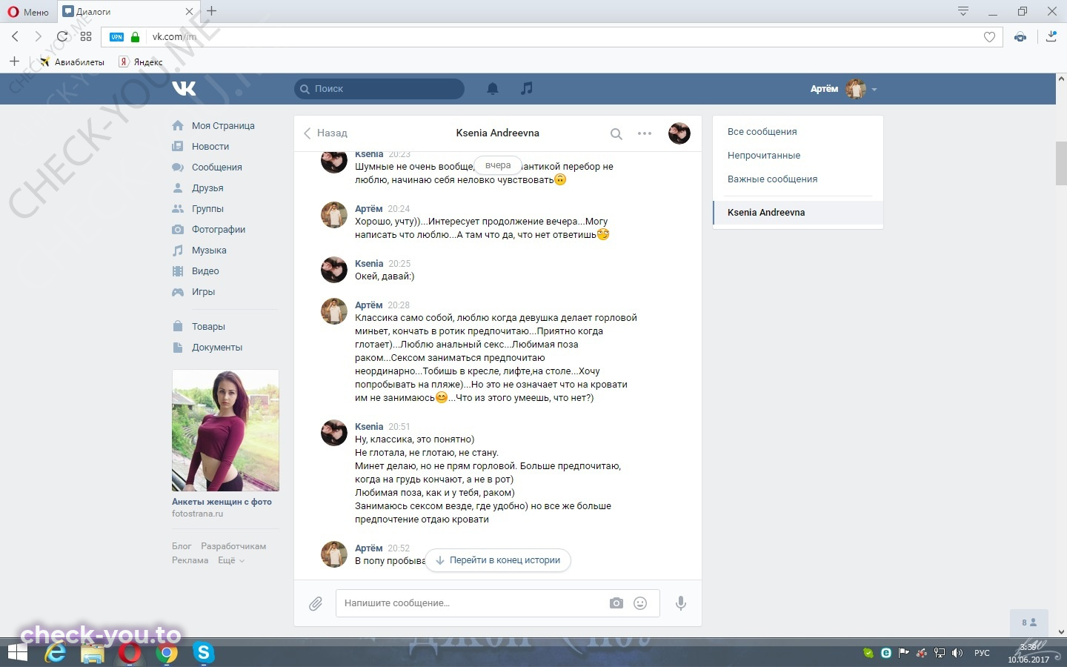Open Игры in sidebar
The height and width of the screenshot is (667, 1067).
(x=203, y=292)
